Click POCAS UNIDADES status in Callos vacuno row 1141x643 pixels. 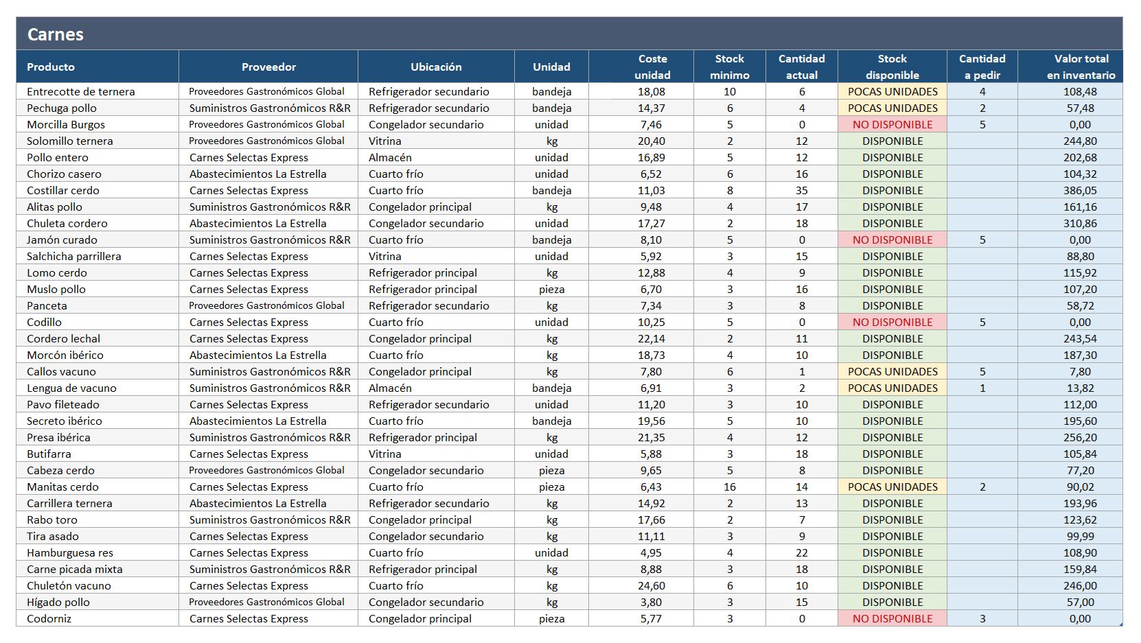[x=892, y=371]
